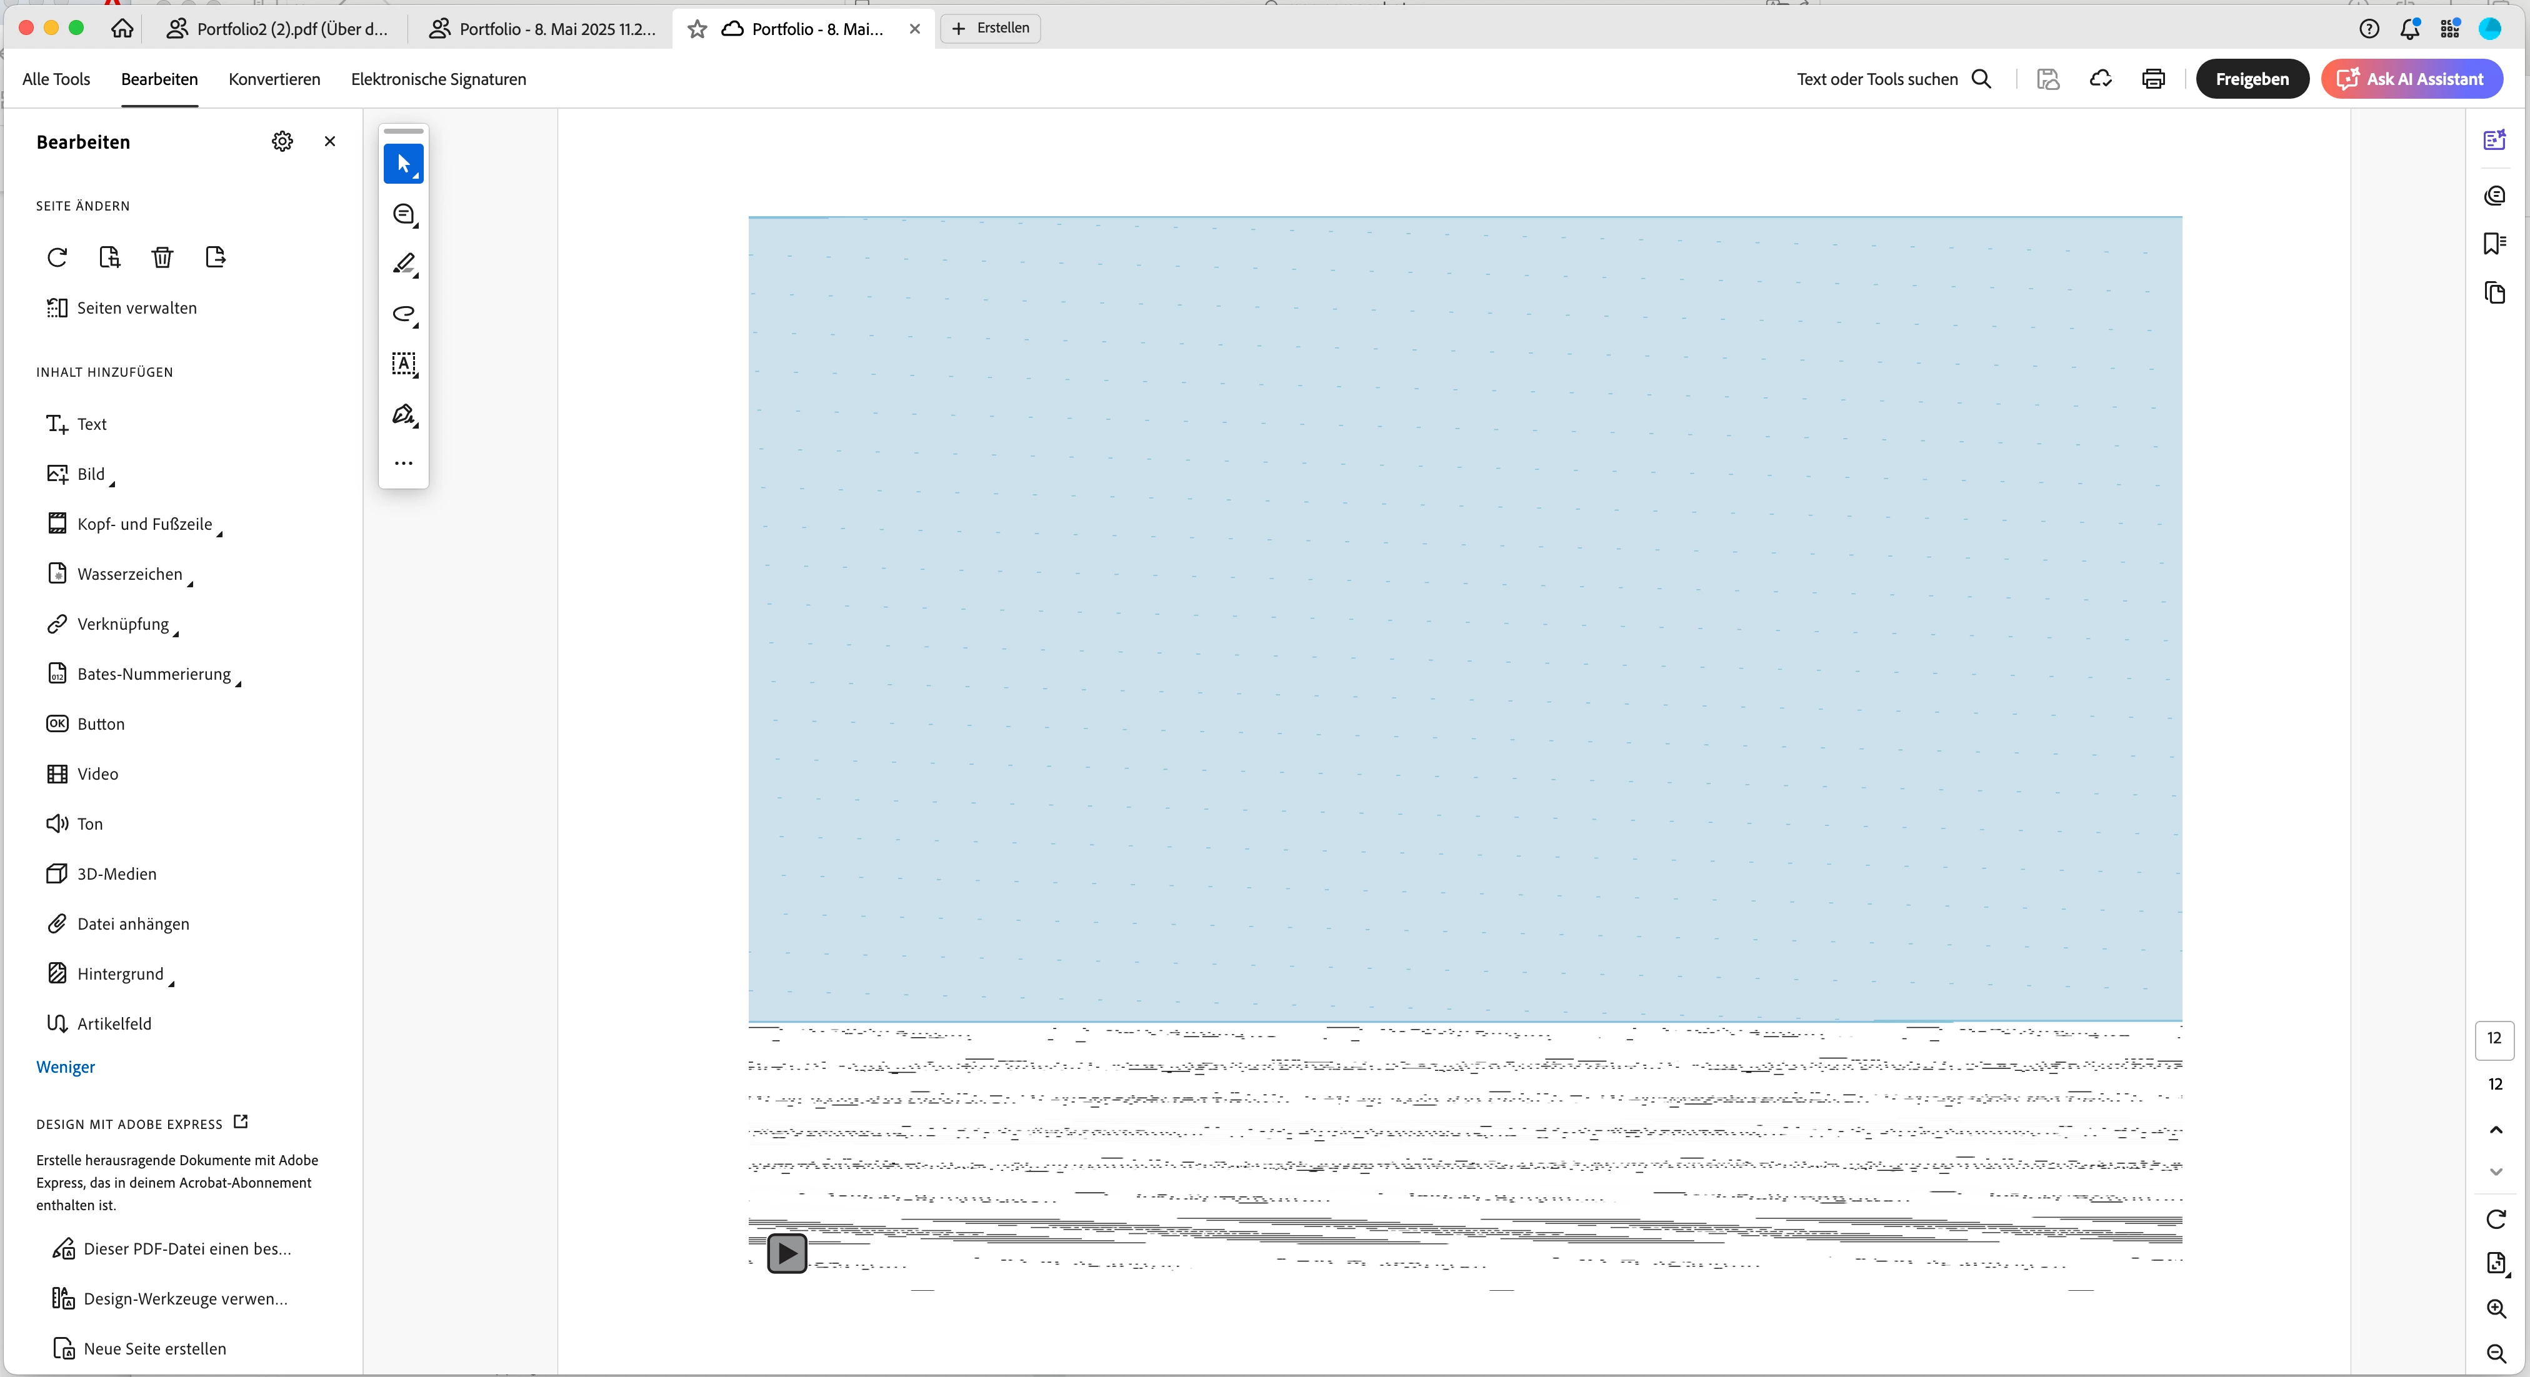Image resolution: width=2530 pixels, height=1377 pixels.
Task: Click the zoom in magnifier icon
Action: [2496, 1308]
